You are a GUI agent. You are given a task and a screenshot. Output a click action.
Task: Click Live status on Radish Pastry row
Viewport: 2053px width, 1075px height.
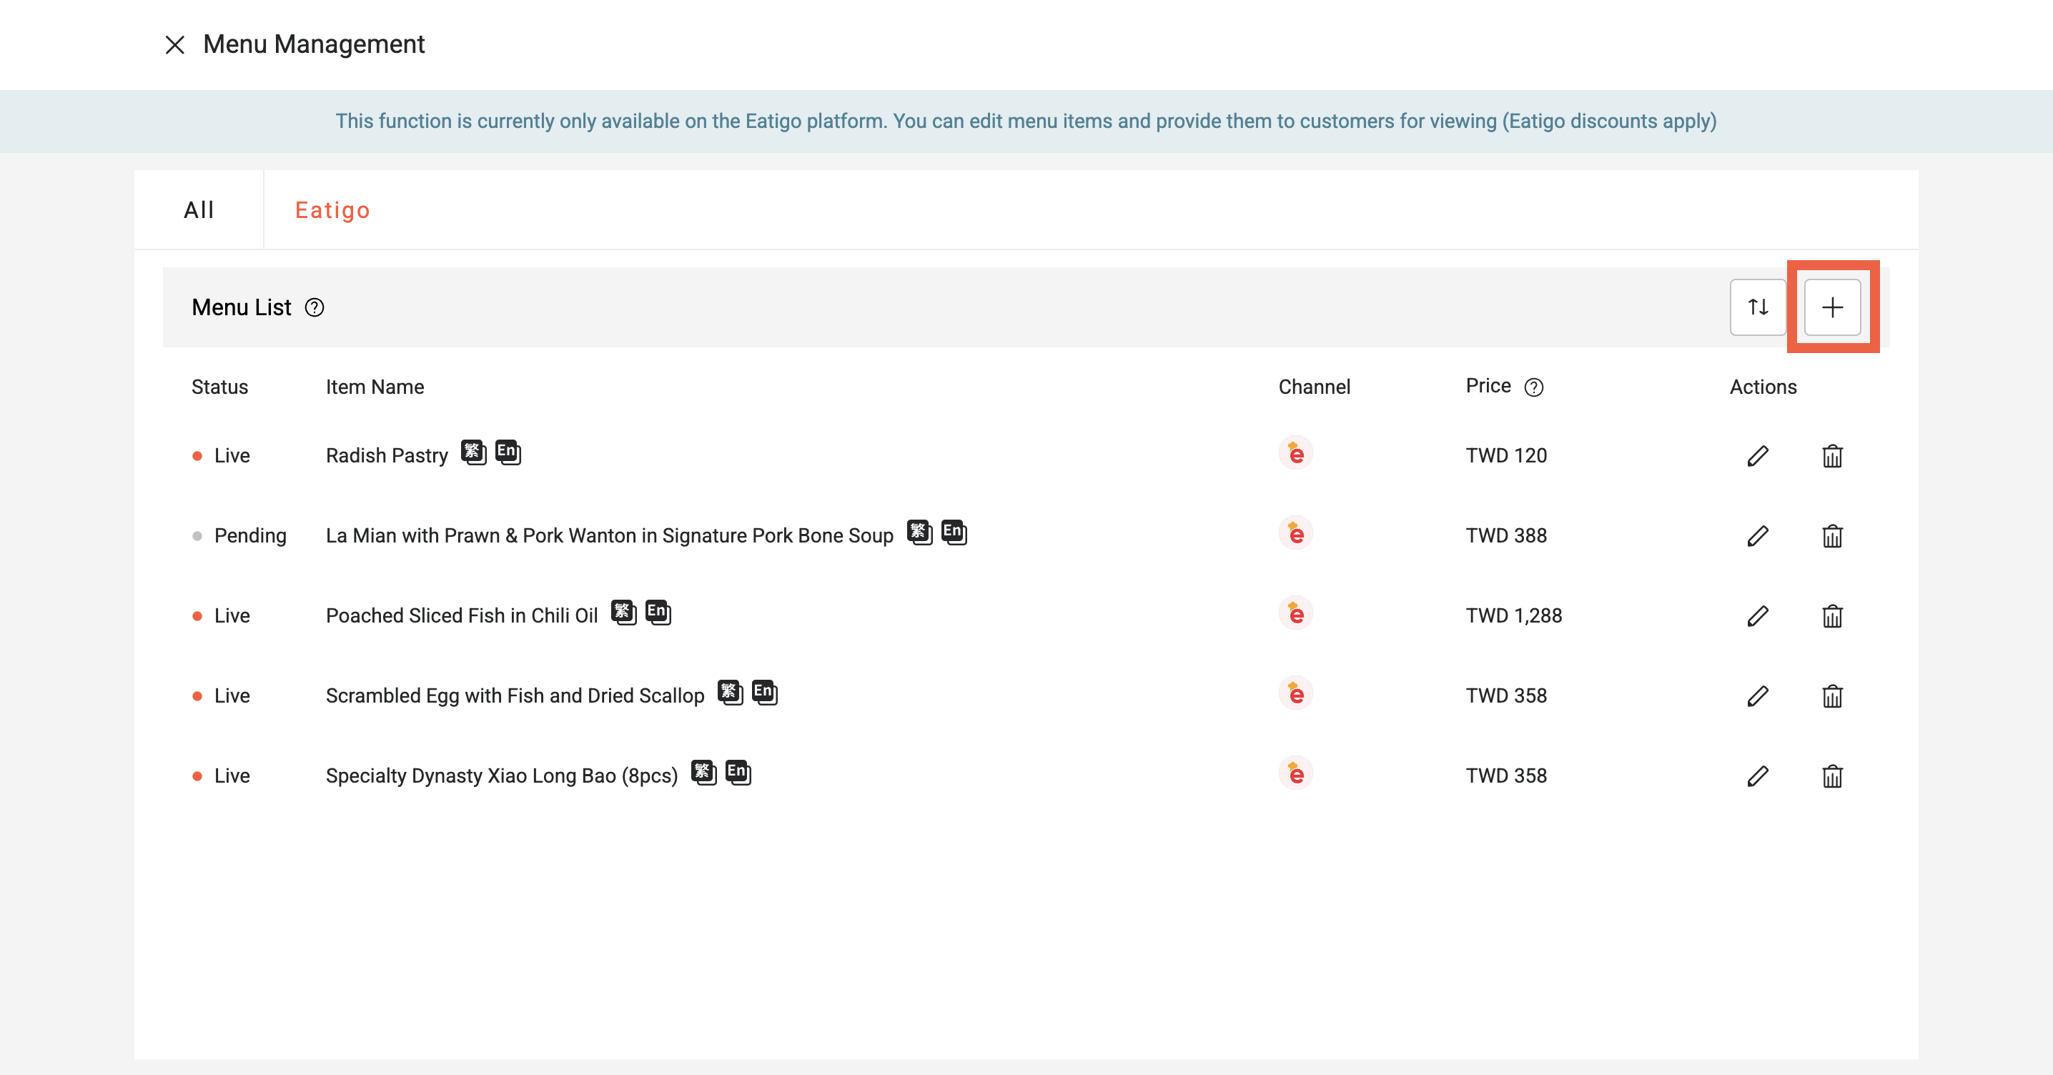[232, 456]
